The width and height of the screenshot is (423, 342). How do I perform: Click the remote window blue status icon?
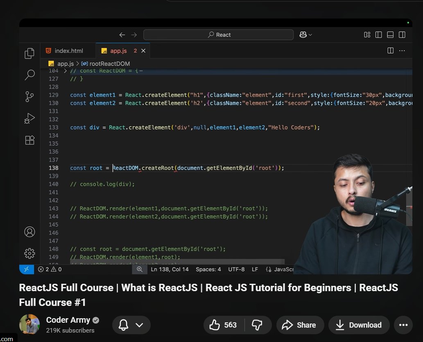pos(27,269)
